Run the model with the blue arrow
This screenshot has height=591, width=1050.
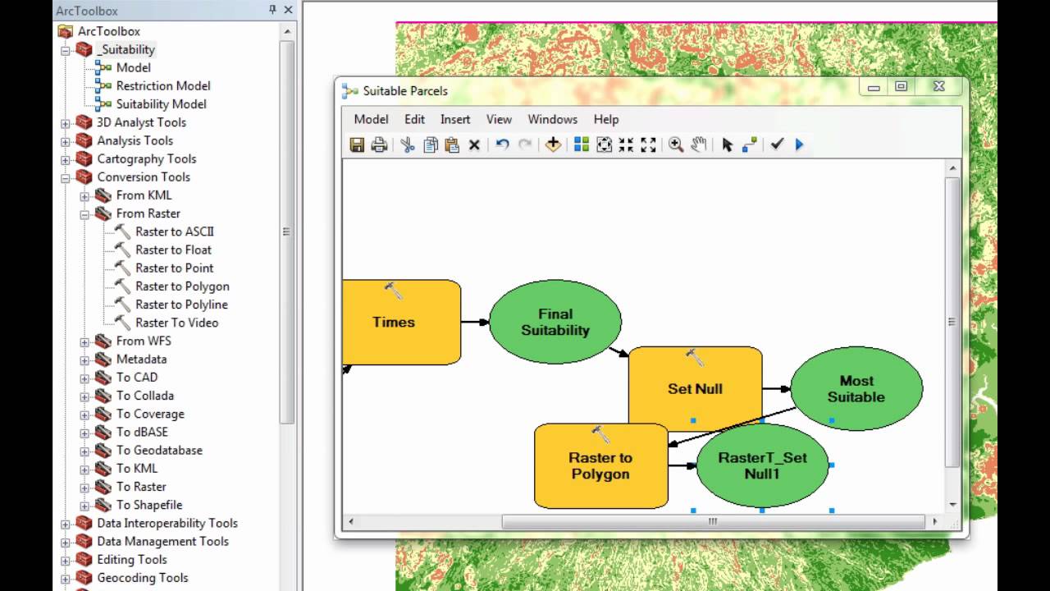(800, 144)
